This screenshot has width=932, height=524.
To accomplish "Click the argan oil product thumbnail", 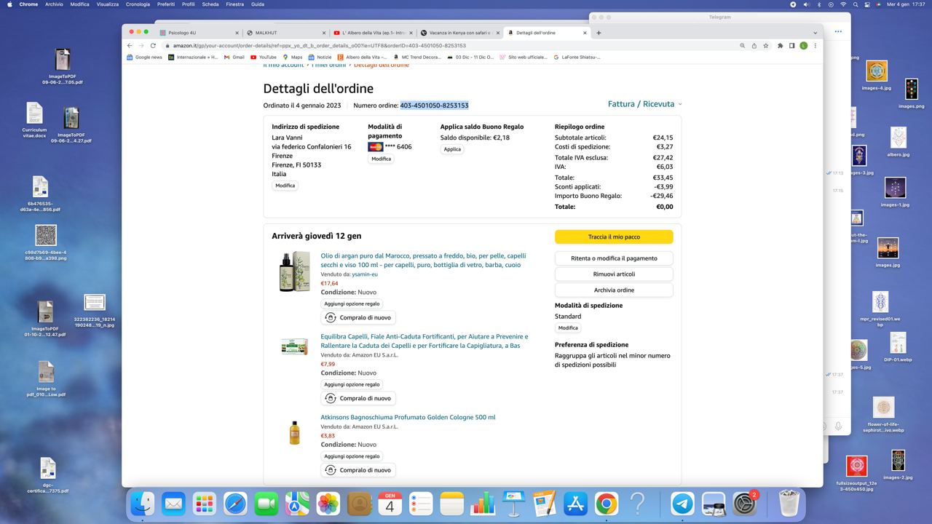I will click(x=294, y=271).
